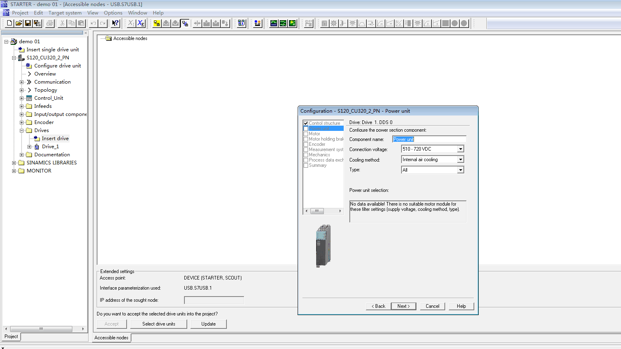Click the Undo arrow icon
Image resolution: width=621 pixels, height=349 pixels.
click(x=93, y=23)
